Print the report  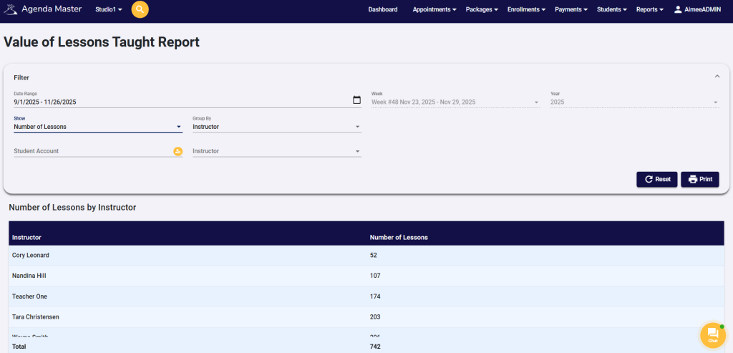click(699, 179)
